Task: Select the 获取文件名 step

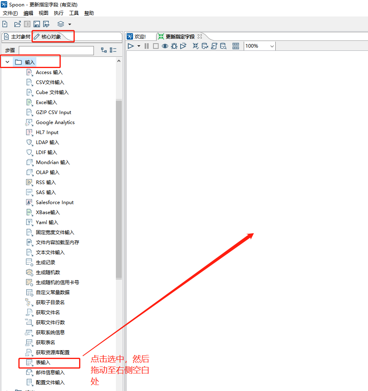Action: point(43,313)
